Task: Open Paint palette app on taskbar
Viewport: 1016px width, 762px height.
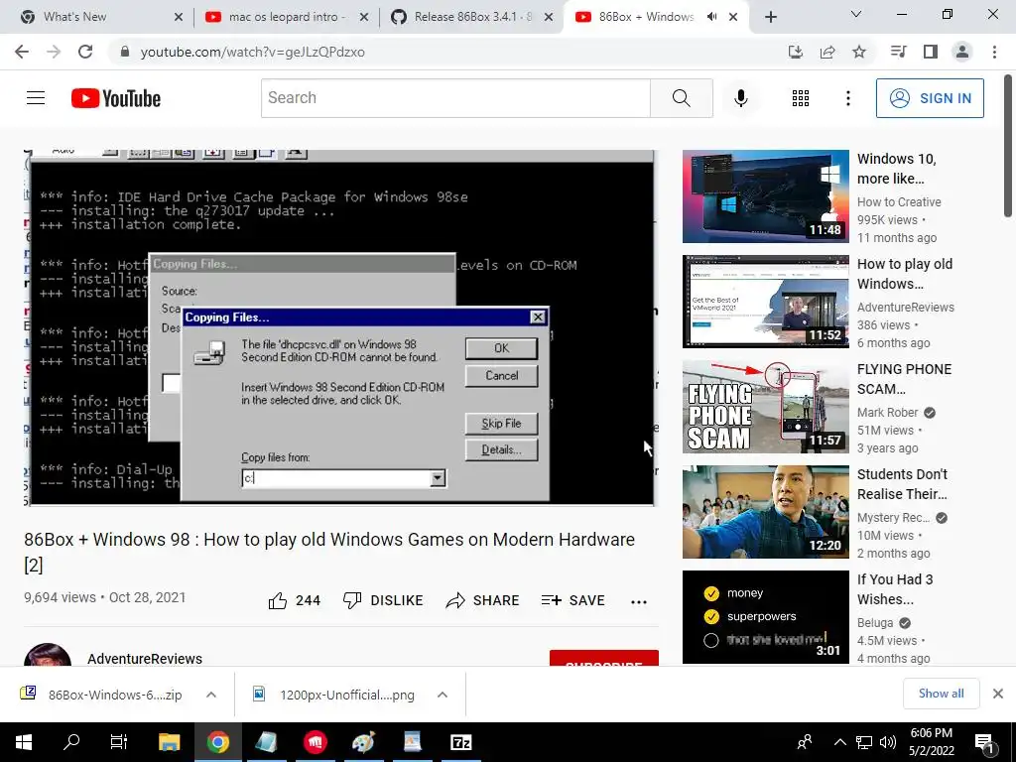Action: click(363, 742)
